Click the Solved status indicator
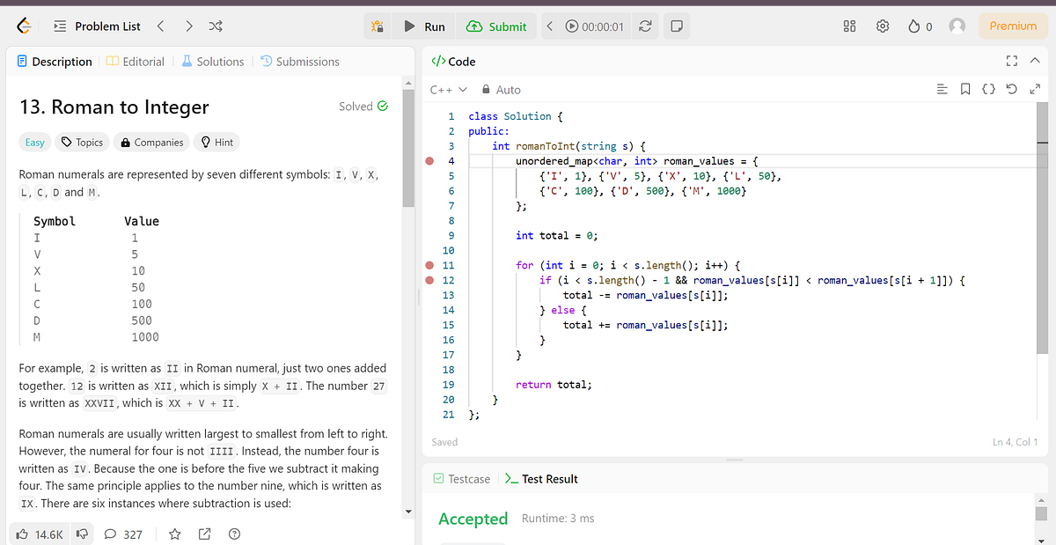The width and height of the screenshot is (1056, 545). pos(363,107)
